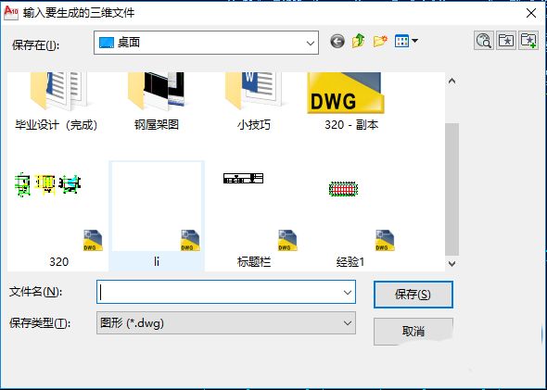Click the file list scroll down arrow

[x=452, y=264]
